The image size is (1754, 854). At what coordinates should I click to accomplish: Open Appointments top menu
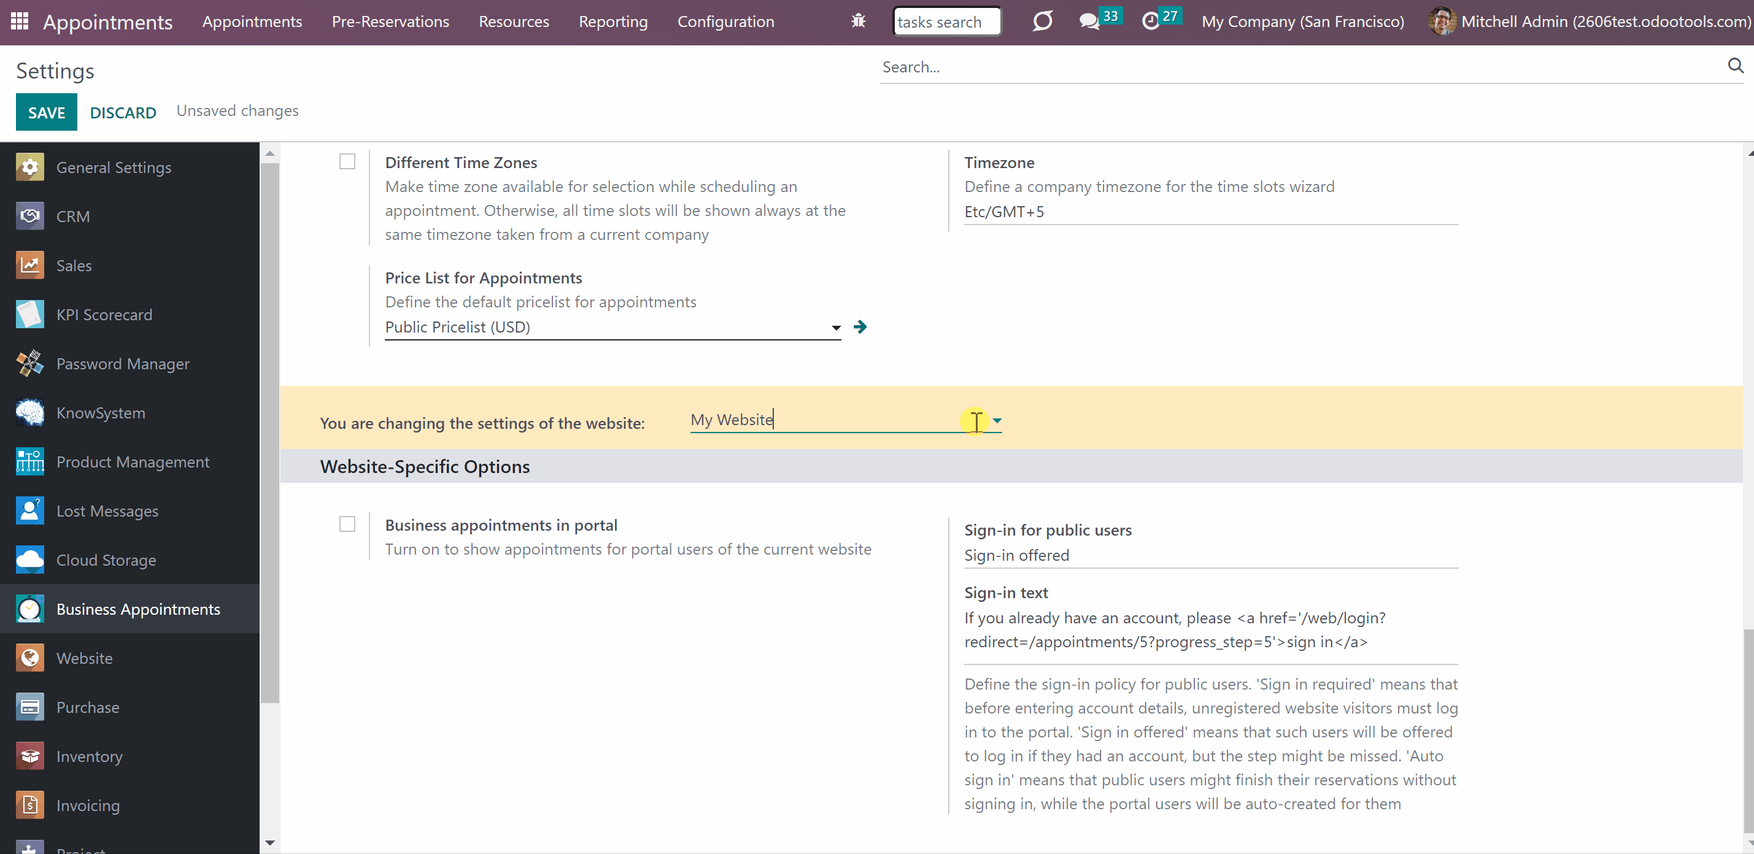tap(252, 21)
